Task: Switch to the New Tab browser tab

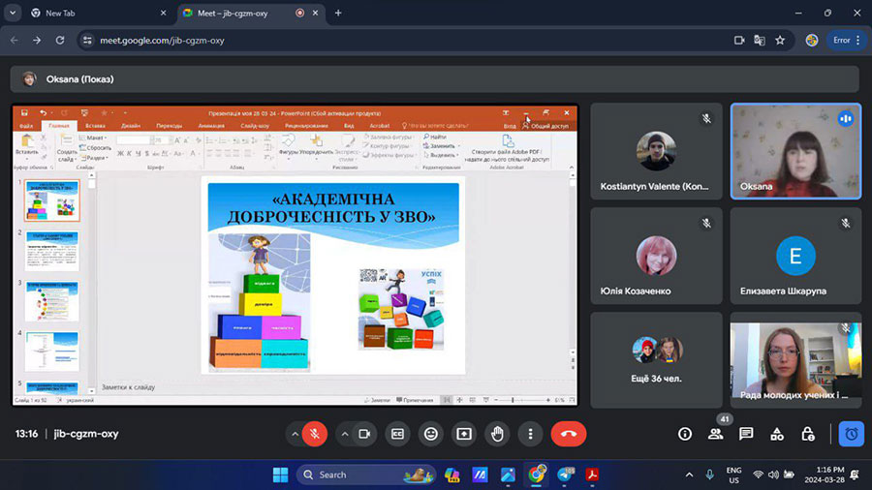Action: click(x=98, y=13)
